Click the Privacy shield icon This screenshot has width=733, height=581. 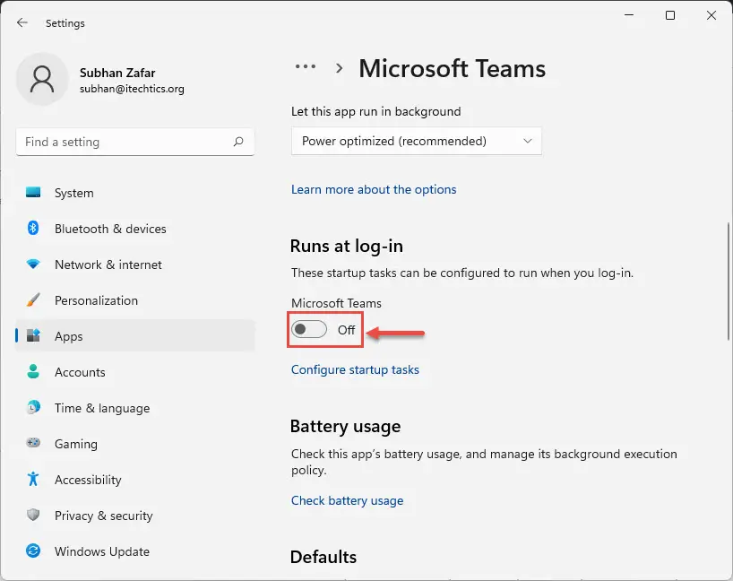coord(33,515)
